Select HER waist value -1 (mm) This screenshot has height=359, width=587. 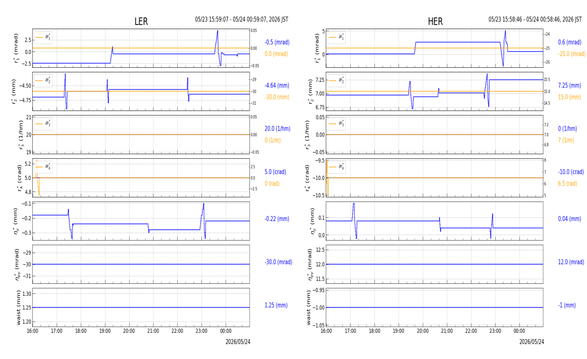point(567,305)
